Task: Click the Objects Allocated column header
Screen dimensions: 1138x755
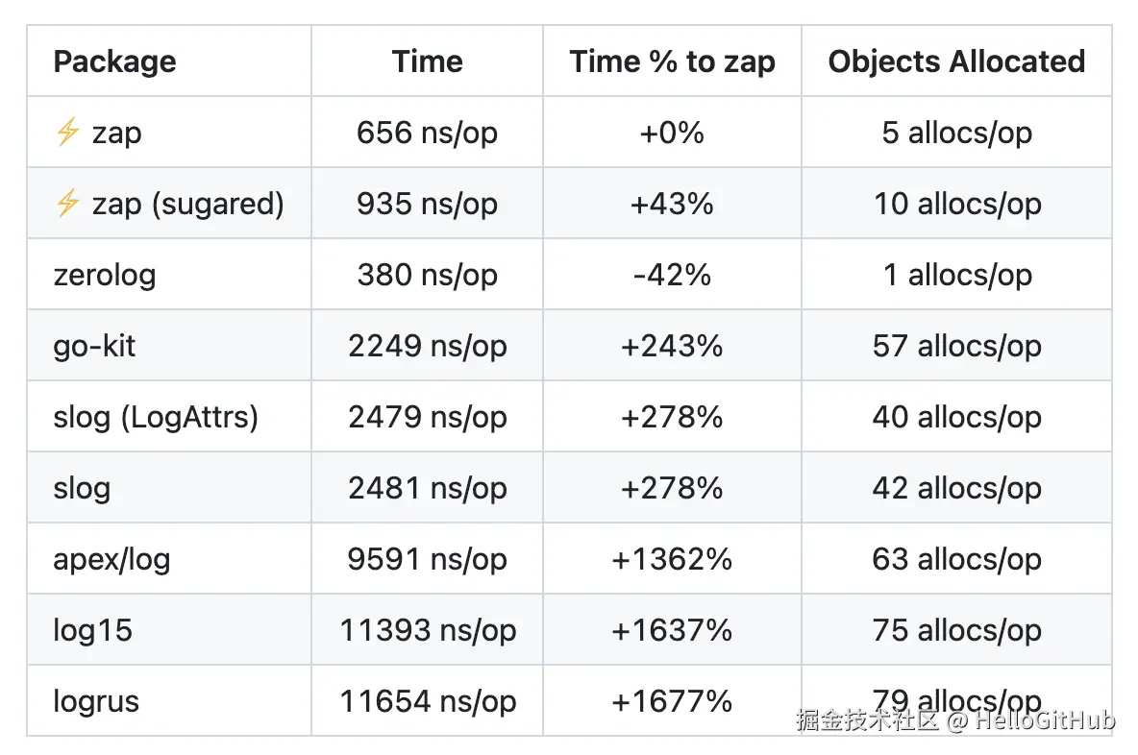Action: pyautogui.click(x=956, y=61)
